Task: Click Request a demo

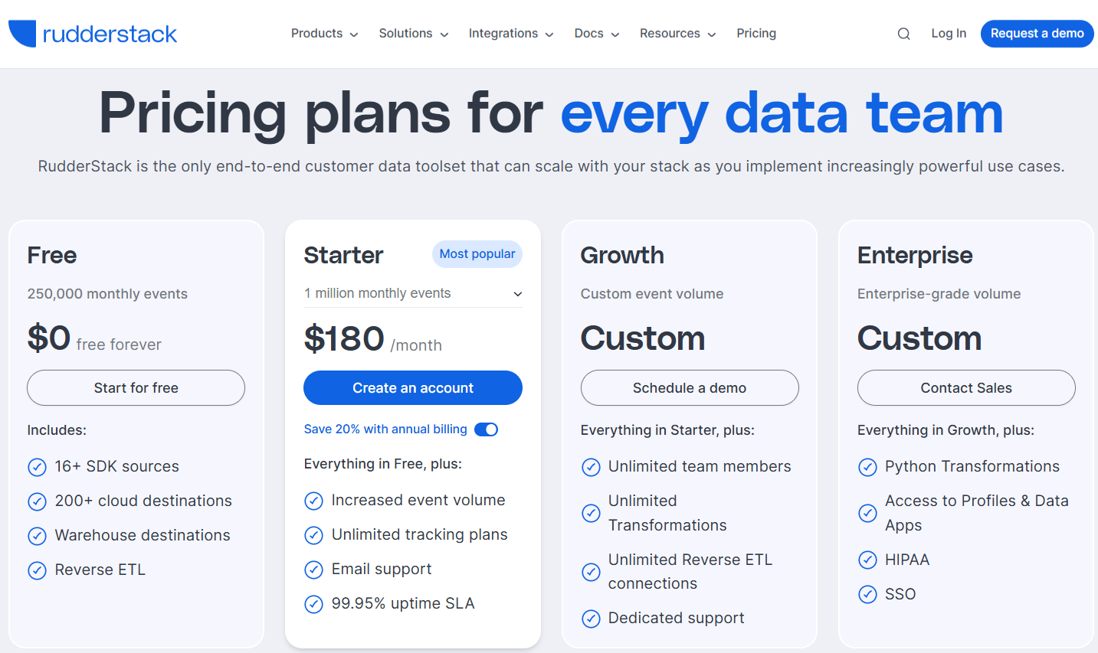Action: point(1037,33)
